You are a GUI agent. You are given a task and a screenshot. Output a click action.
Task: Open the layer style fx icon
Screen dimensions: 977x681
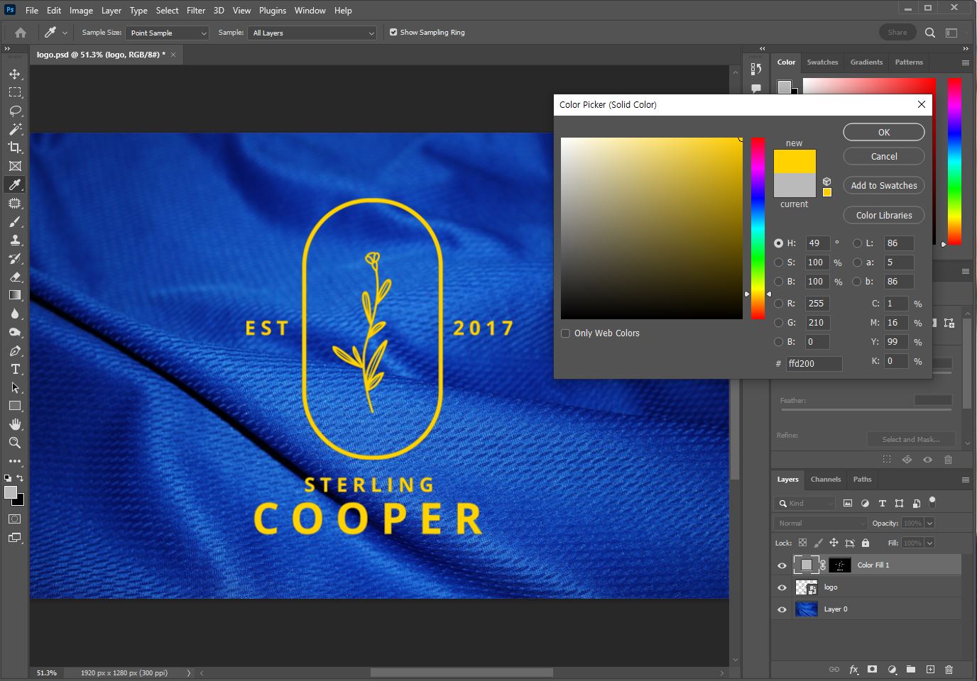point(853,669)
